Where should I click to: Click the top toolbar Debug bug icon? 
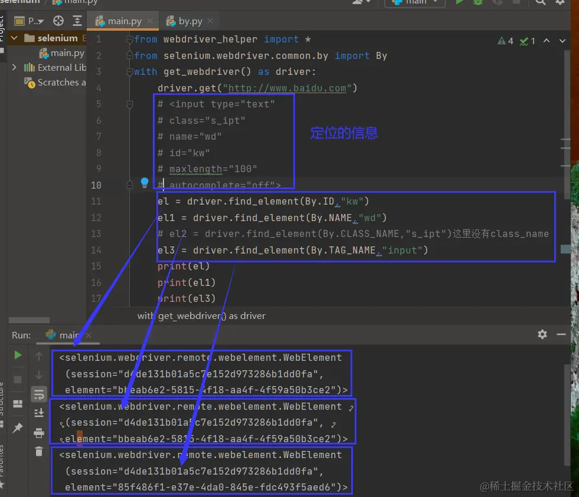coord(478,2)
